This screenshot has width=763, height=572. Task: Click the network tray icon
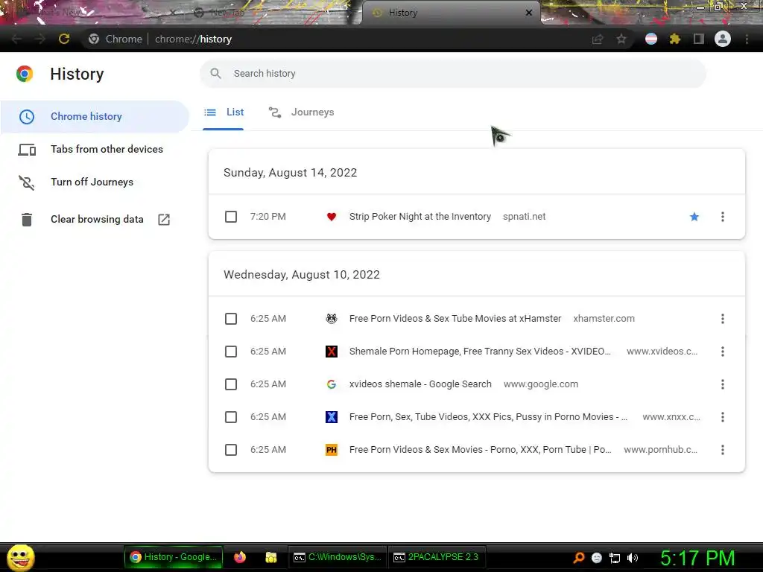click(x=615, y=558)
